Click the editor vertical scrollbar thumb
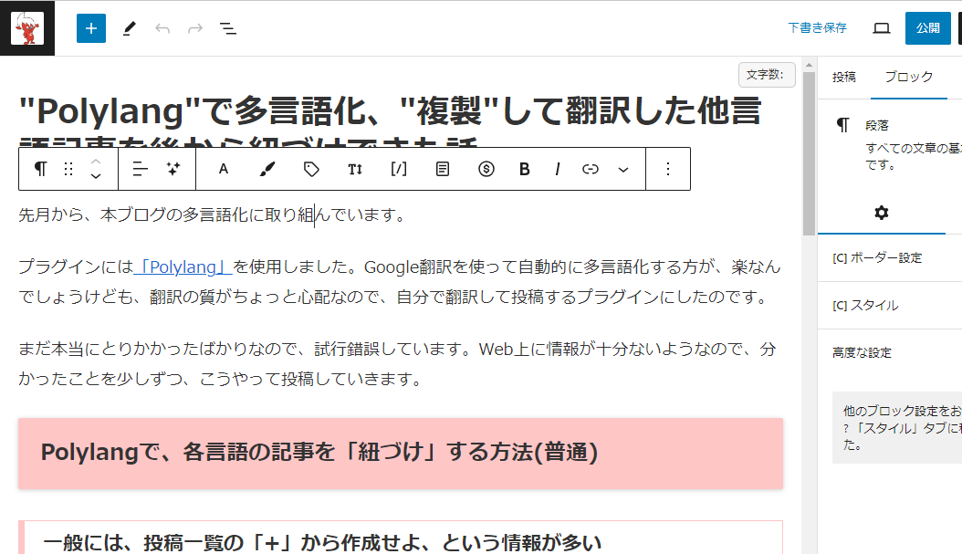This screenshot has width=962, height=554. coord(810,153)
